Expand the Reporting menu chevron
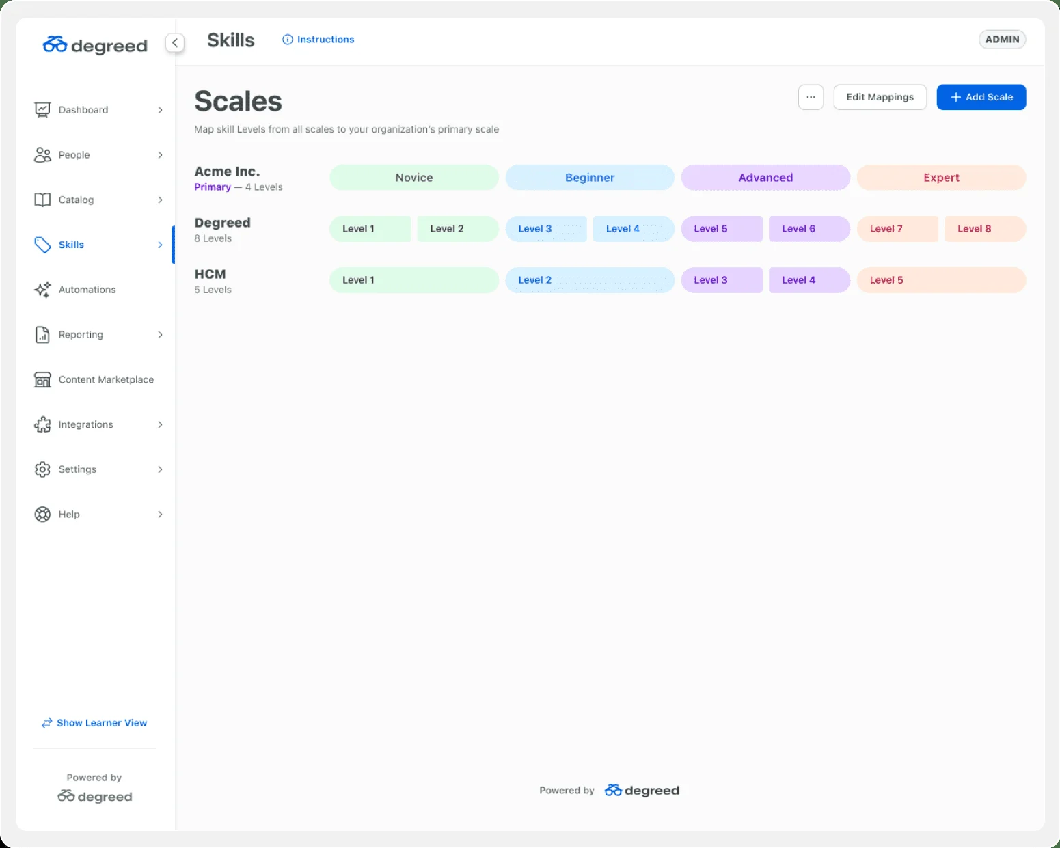The height and width of the screenshot is (848, 1060). pyautogui.click(x=160, y=335)
